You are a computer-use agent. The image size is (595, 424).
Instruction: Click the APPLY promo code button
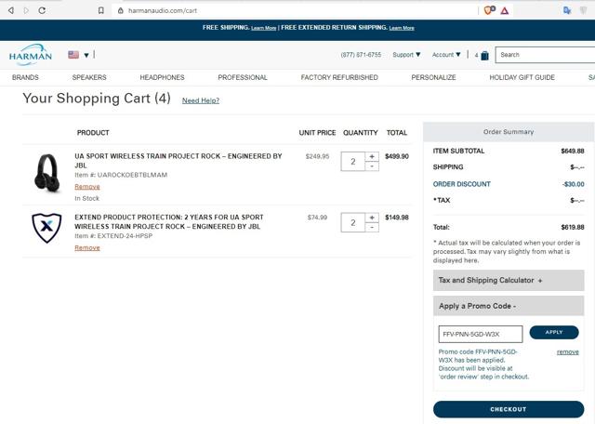coord(554,332)
